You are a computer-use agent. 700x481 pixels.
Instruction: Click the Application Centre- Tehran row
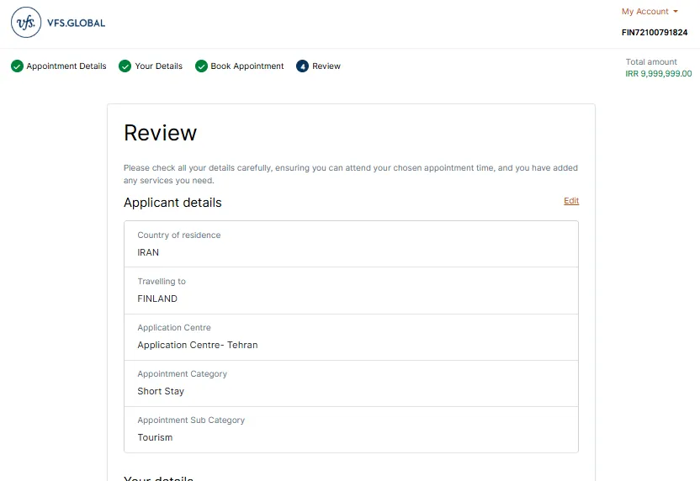point(351,336)
